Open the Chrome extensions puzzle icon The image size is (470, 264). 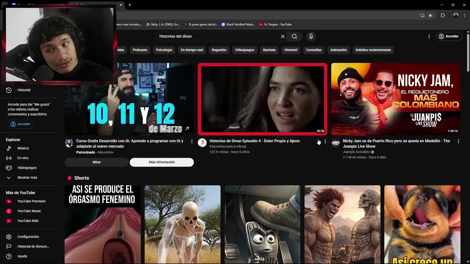tap(442, 15)
